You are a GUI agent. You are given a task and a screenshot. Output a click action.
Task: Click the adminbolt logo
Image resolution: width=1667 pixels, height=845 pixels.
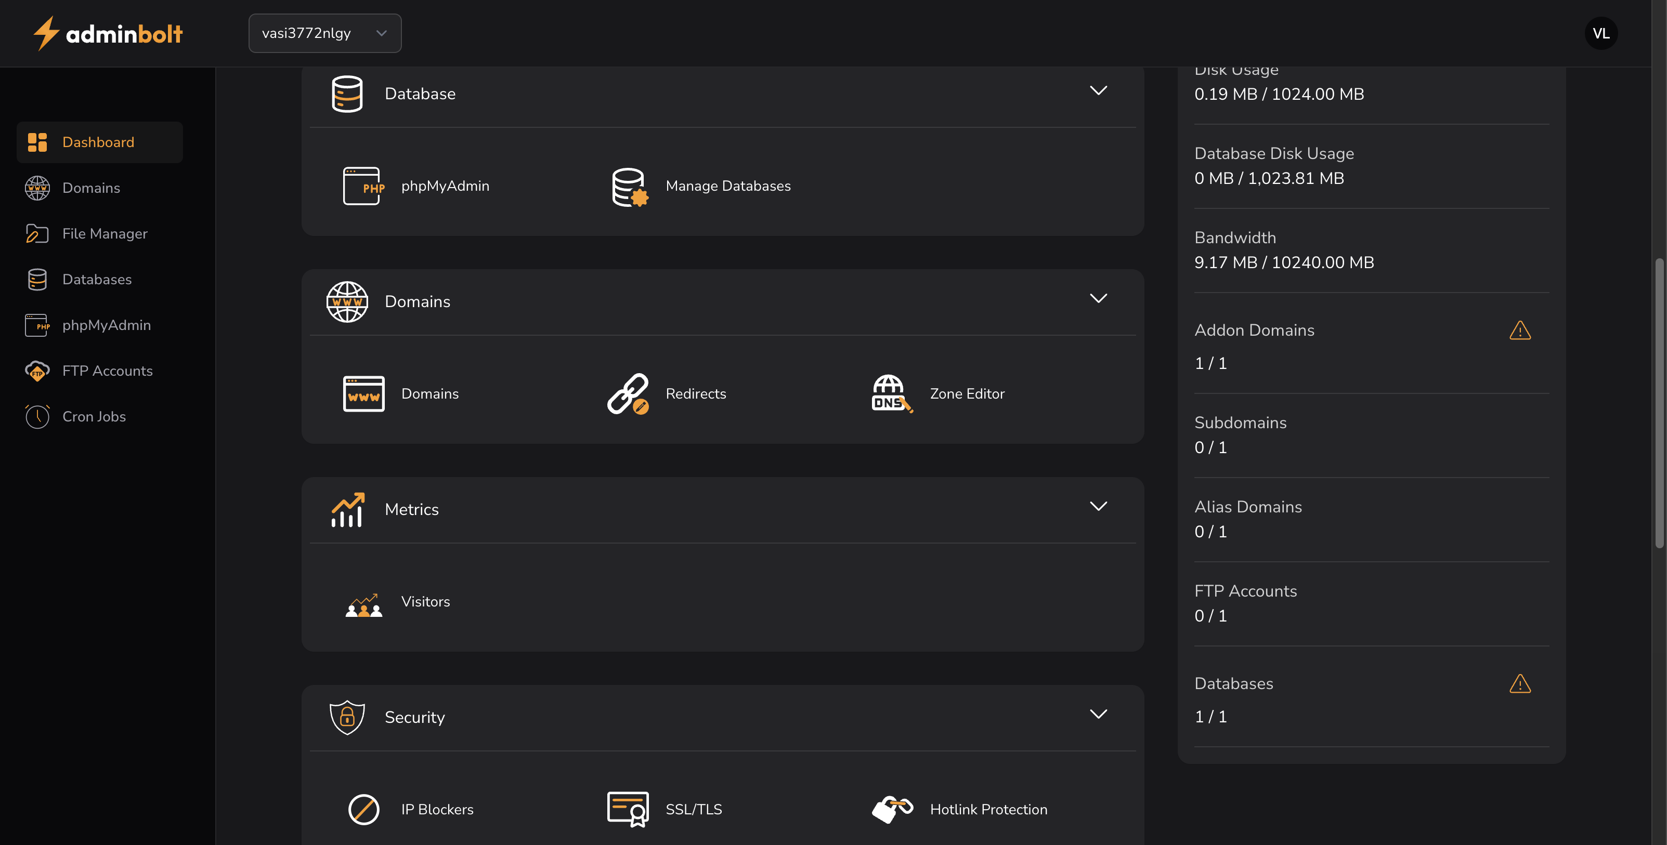(x=107, y=33)
